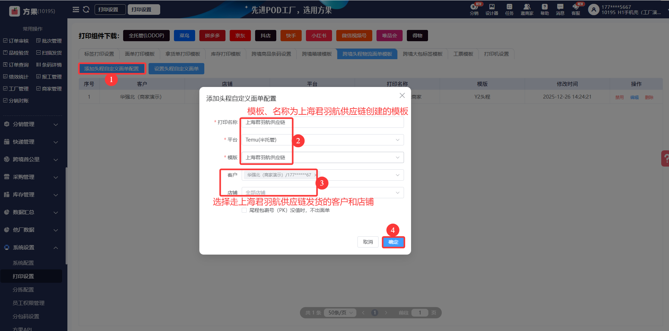Switch to the 面单打印模板 tab

tap(140, 54)
